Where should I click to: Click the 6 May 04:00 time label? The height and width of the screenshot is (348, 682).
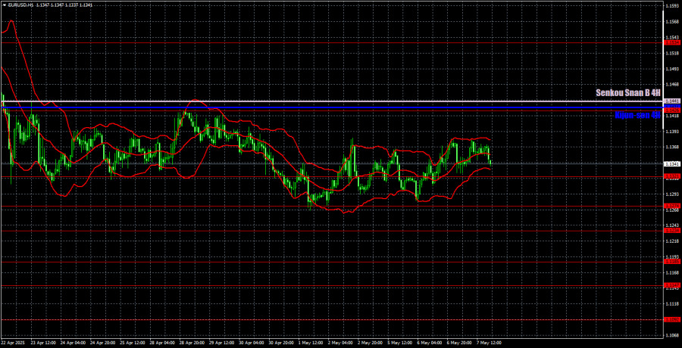tap(430, 343)
